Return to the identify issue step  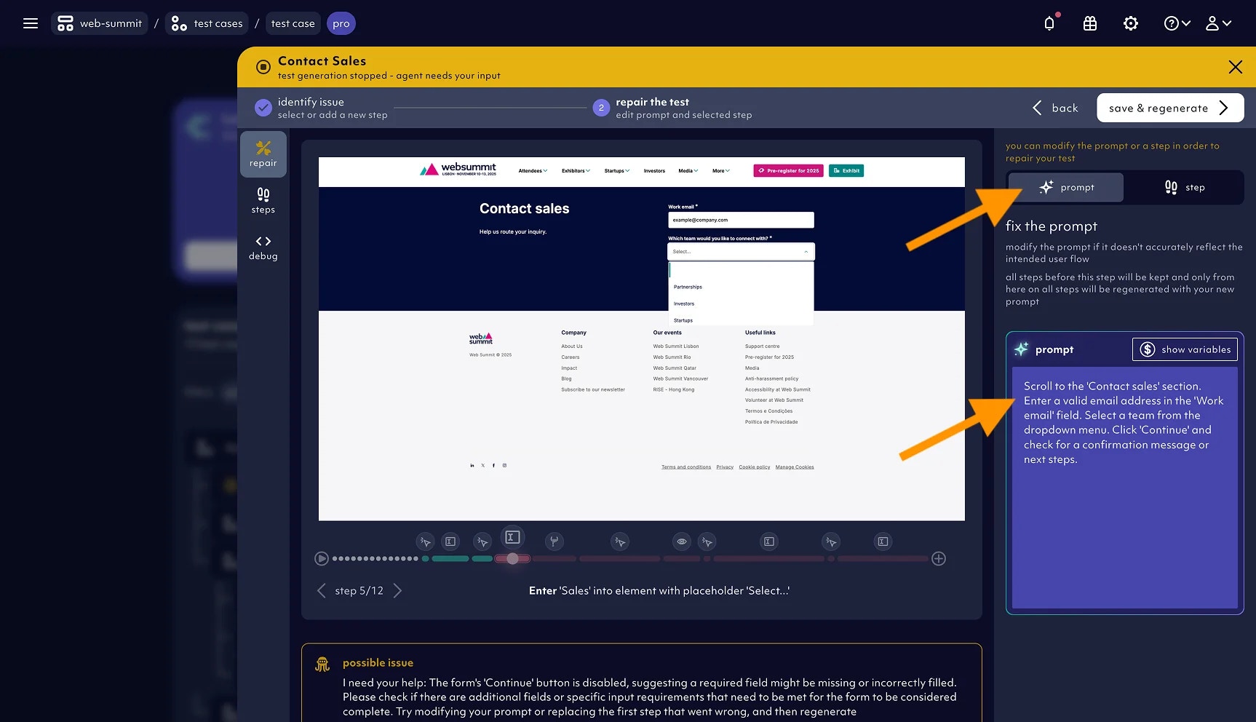pos(322,108)
